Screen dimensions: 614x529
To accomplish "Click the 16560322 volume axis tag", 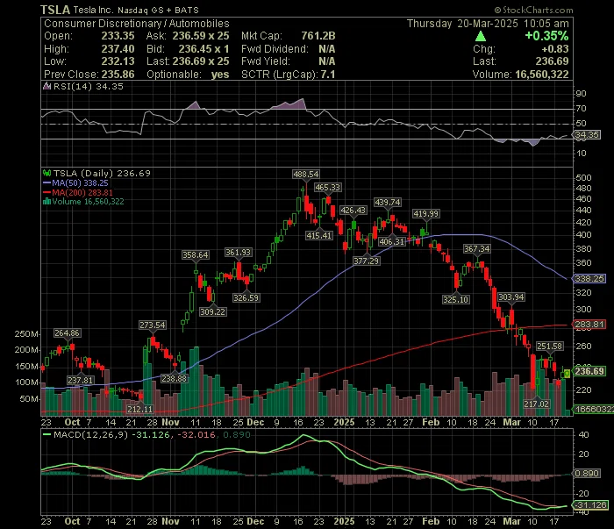I will (593, 410).
